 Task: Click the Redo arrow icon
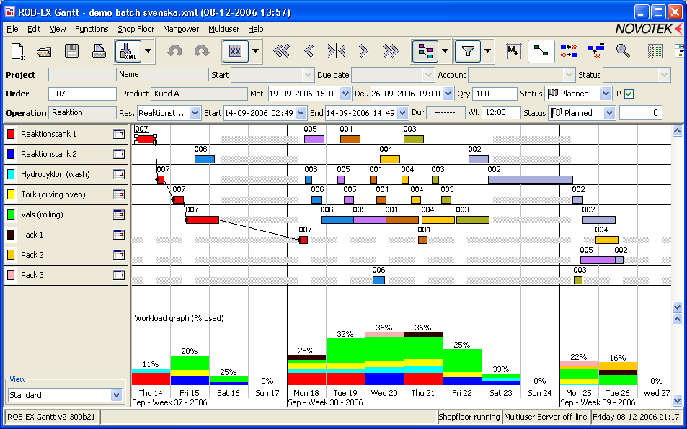(x=202, y=51)
